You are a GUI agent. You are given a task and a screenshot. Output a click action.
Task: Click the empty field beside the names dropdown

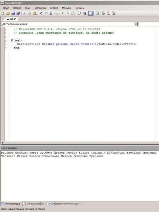(x=149, y=24)
